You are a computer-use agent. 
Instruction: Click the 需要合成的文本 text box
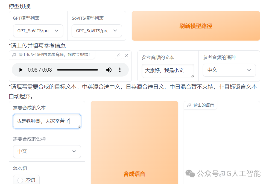pos(47,121)
